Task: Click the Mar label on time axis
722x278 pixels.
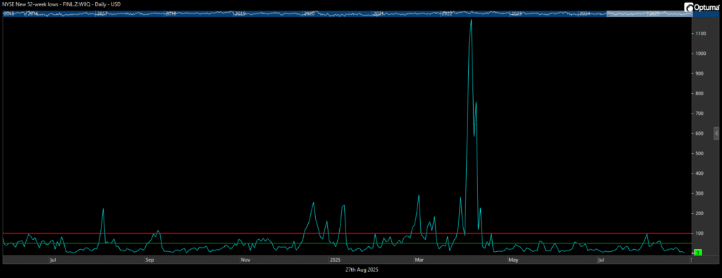Action: 420,260
